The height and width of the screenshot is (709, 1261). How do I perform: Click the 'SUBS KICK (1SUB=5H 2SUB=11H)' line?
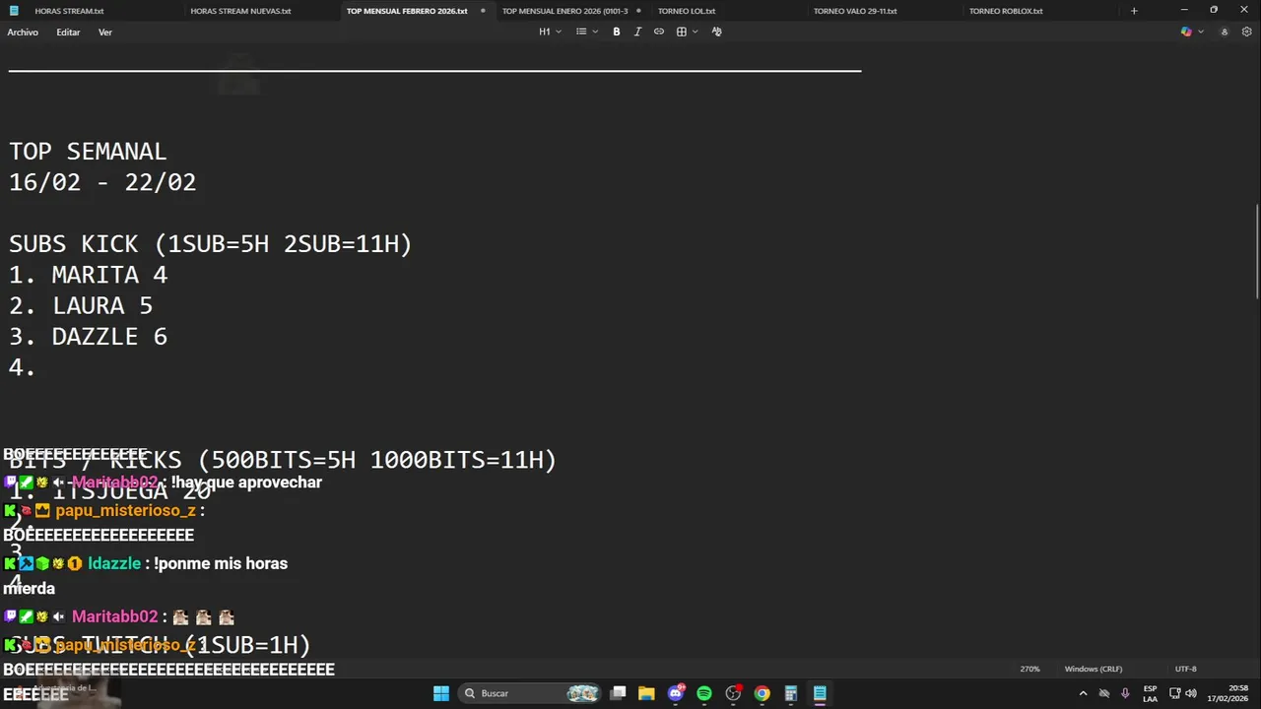coord(211,244)
